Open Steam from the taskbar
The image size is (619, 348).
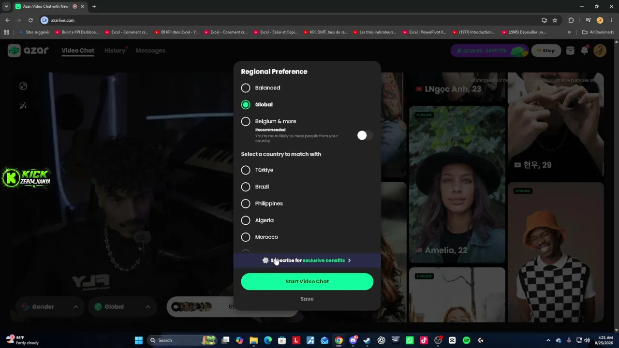[x=367, y=340]
